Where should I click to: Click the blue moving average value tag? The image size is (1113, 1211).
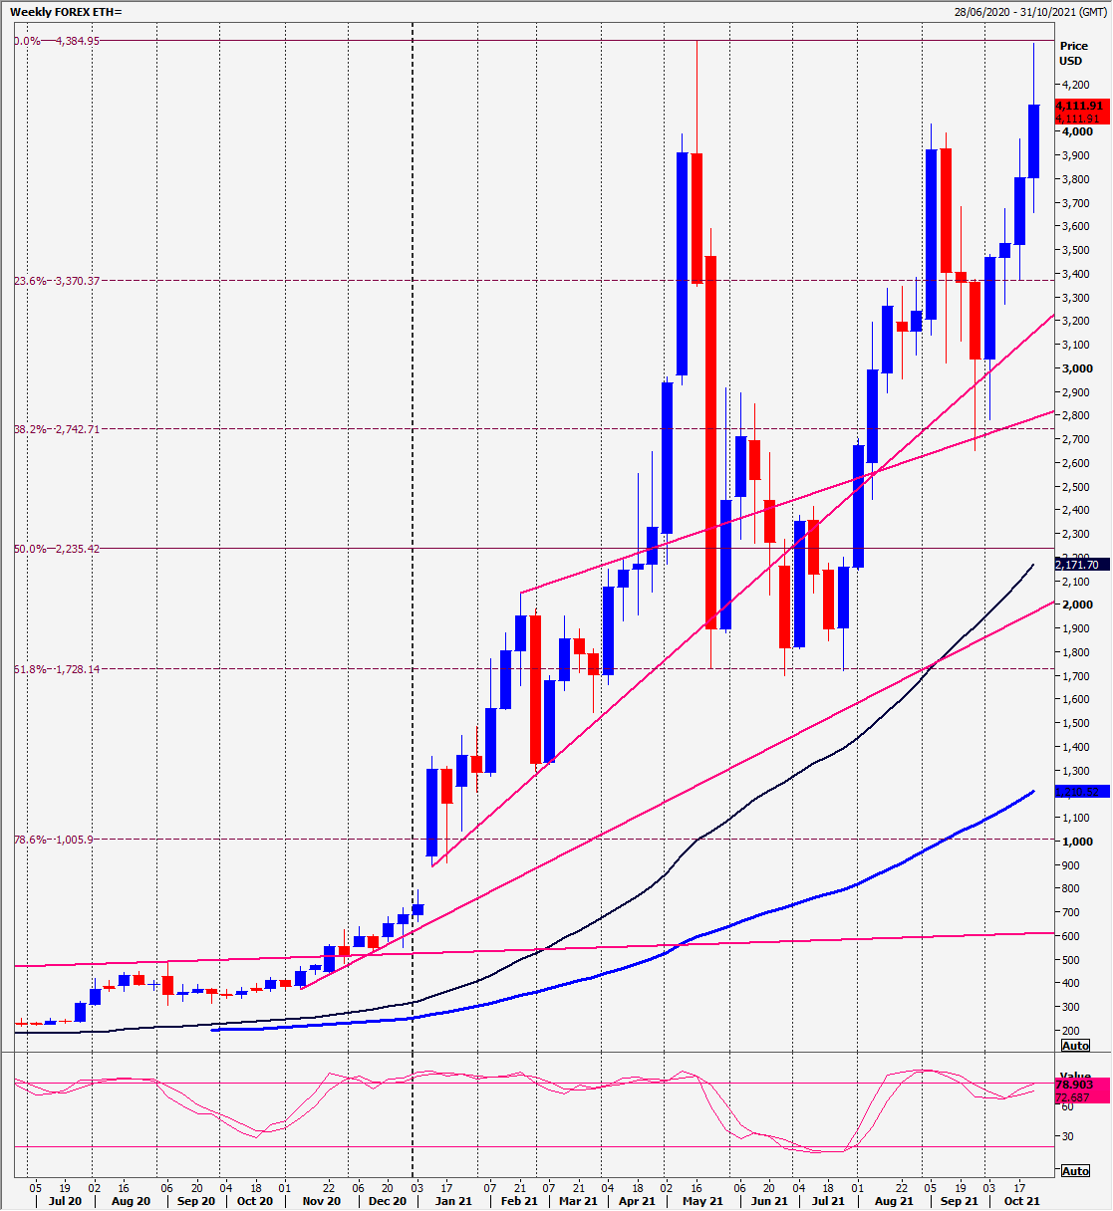click(x=1082, y=793)
